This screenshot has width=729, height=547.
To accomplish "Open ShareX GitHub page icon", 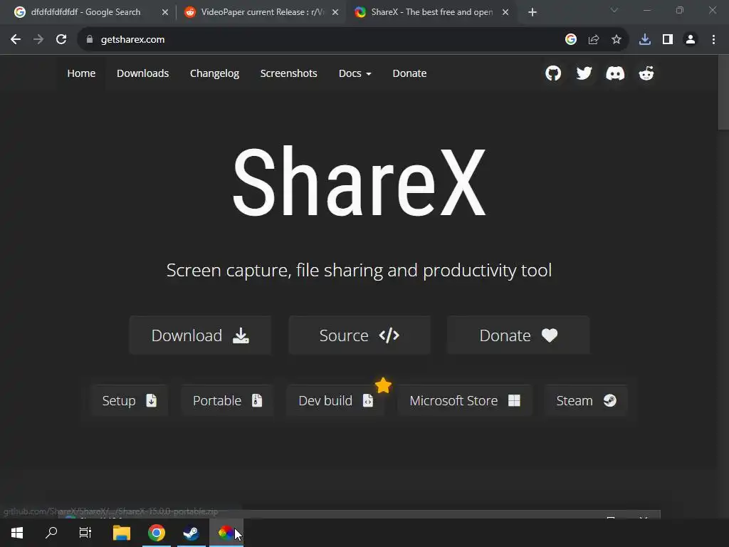I will click(552, 73).
